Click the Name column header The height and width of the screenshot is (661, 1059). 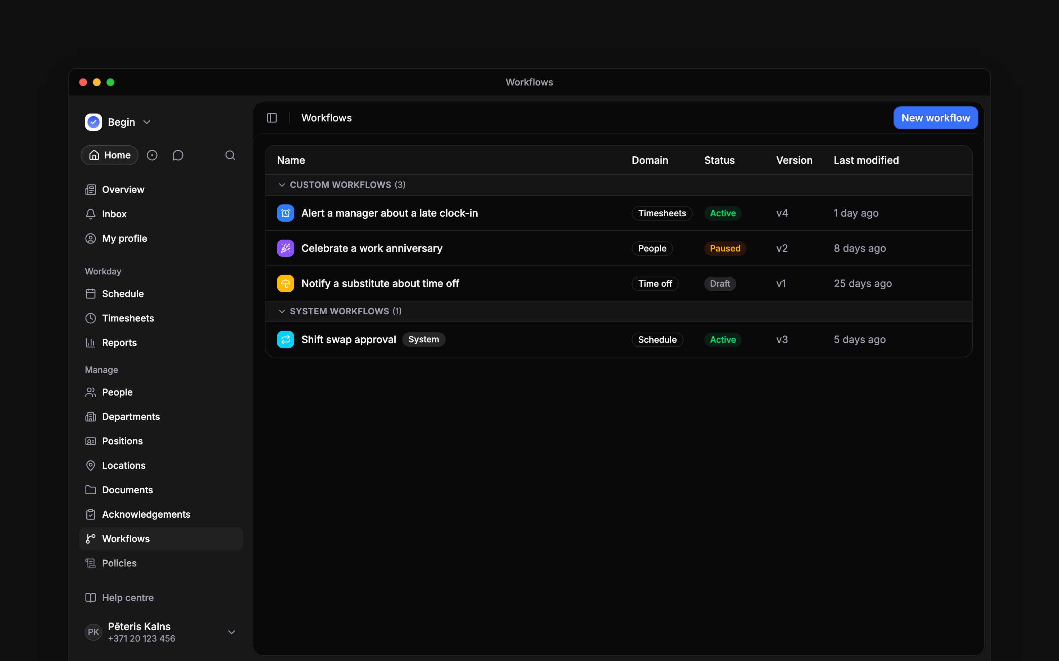coord(291,161)
